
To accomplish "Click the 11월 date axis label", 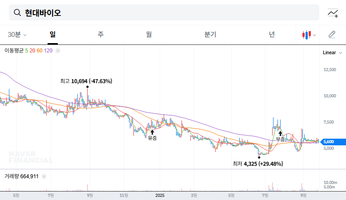I will point(124,196).
